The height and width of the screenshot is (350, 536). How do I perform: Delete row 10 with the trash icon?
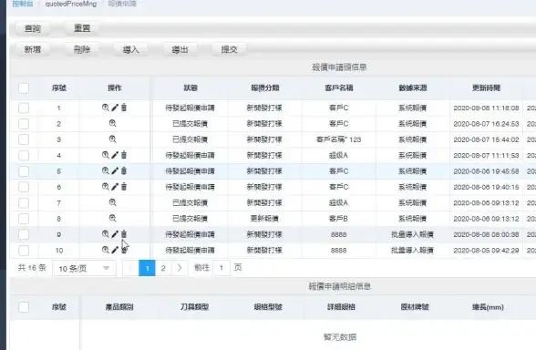pyautogui.click(x=124, y=250)
